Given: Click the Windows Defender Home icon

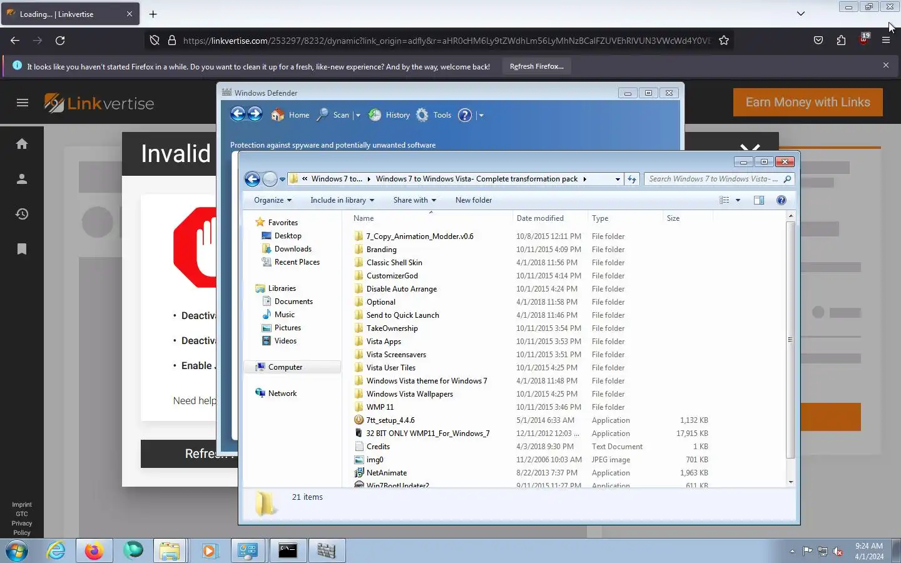Looking at the screenshot, I should click(x=278, y=115).
